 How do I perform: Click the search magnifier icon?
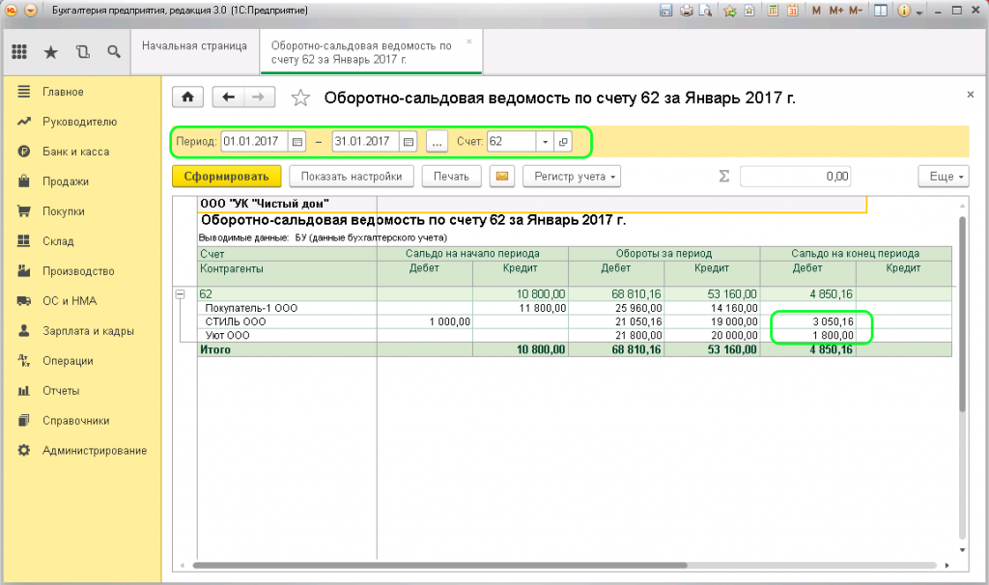pos(113,52)
